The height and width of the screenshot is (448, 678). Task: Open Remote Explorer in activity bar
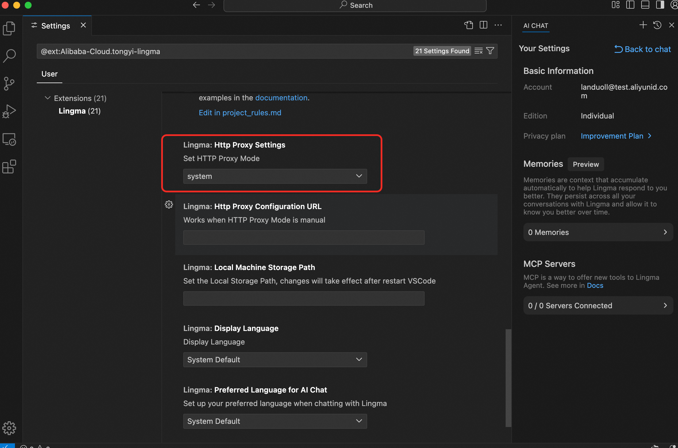click(9, 139)
